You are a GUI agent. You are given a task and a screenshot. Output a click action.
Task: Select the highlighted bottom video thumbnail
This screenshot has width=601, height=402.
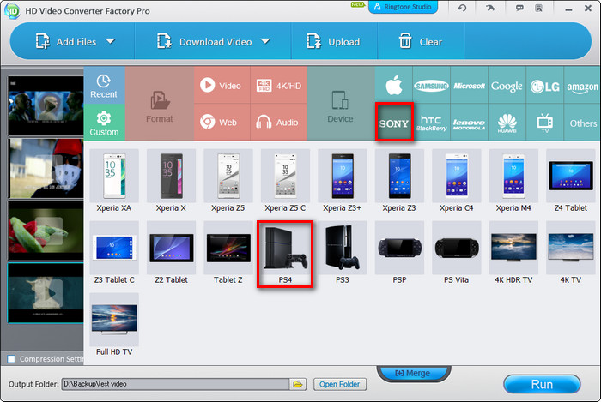46,293
